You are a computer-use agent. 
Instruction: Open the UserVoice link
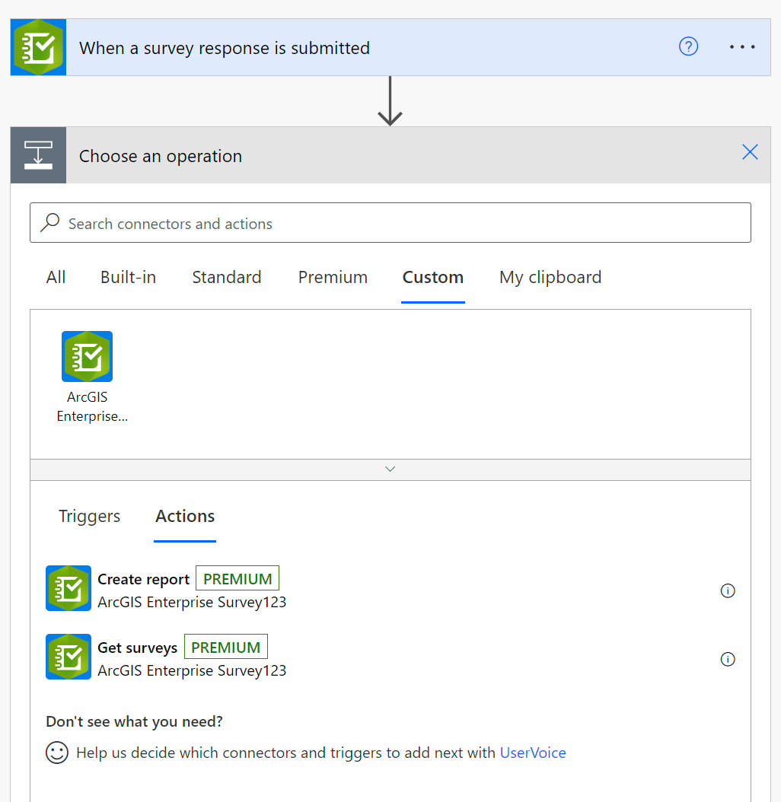[x=533, y=753]
